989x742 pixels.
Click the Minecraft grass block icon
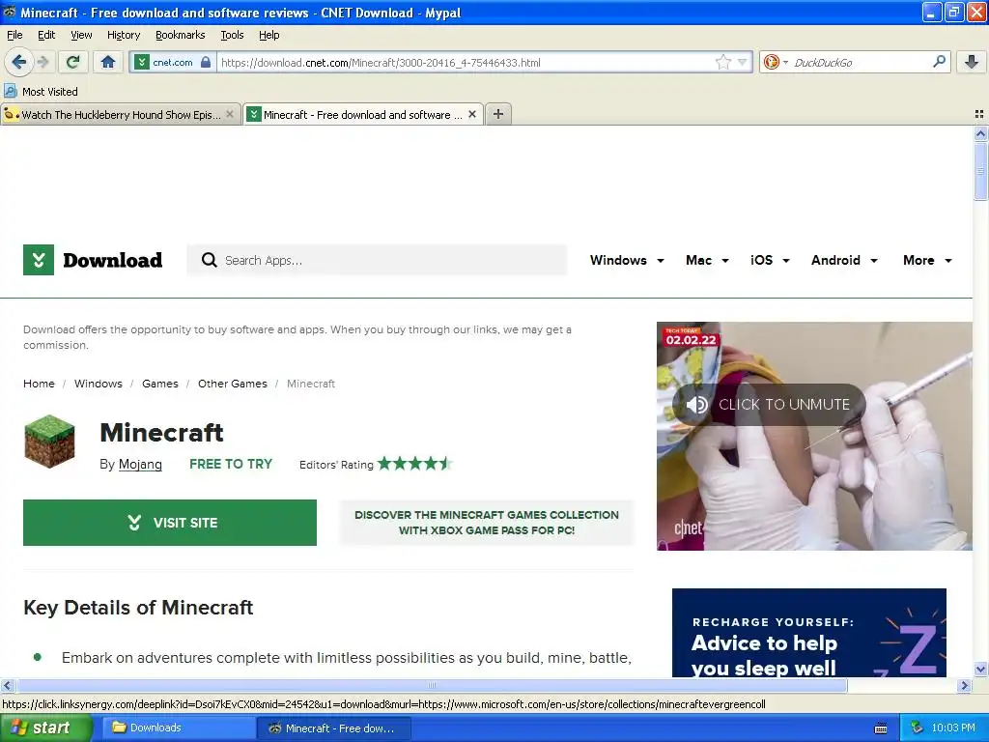49,441
